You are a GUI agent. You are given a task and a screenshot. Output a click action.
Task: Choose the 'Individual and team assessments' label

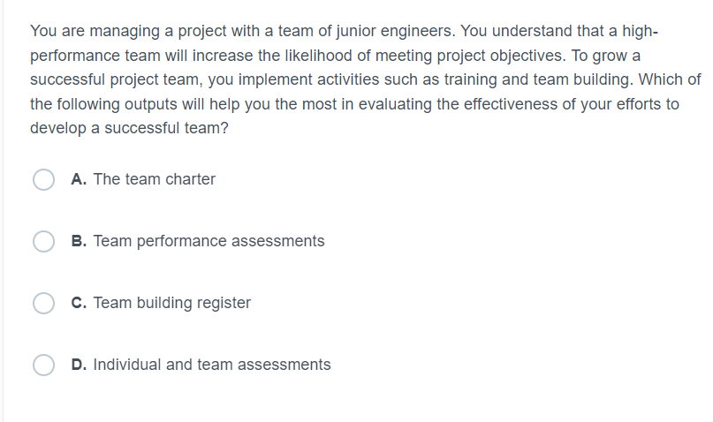pyautogui.click(x=212, y=365)
